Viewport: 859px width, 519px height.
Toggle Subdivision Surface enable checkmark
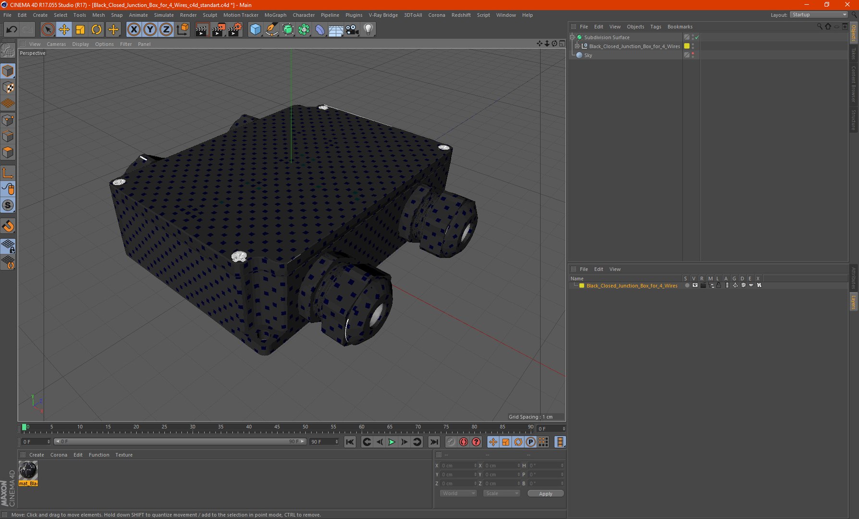[x=697, y=37]
